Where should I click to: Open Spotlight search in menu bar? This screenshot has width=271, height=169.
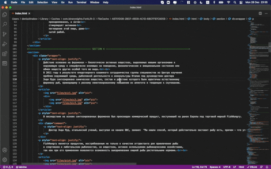[235, 2]
